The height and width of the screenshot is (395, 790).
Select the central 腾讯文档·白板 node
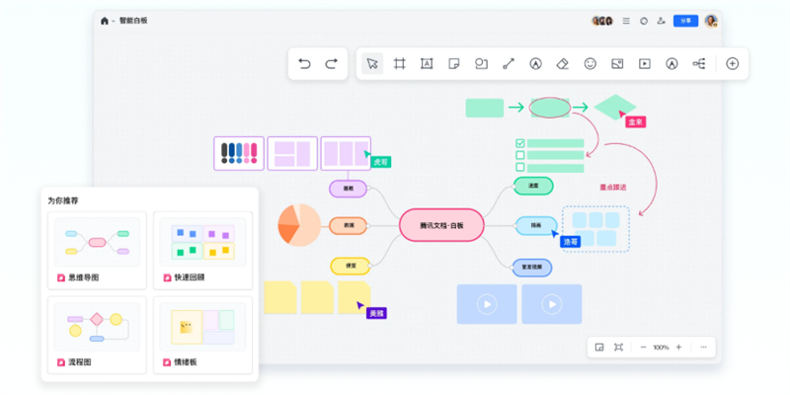441,225
